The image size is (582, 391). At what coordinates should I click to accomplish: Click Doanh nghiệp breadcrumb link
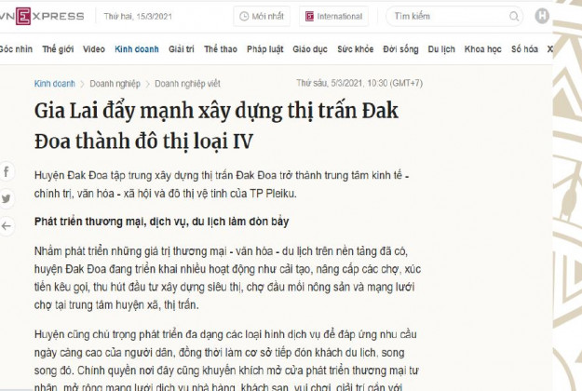click(115, 83)
